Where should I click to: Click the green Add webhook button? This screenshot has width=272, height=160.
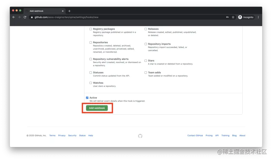pyautogui.click(x=97, y=108)
